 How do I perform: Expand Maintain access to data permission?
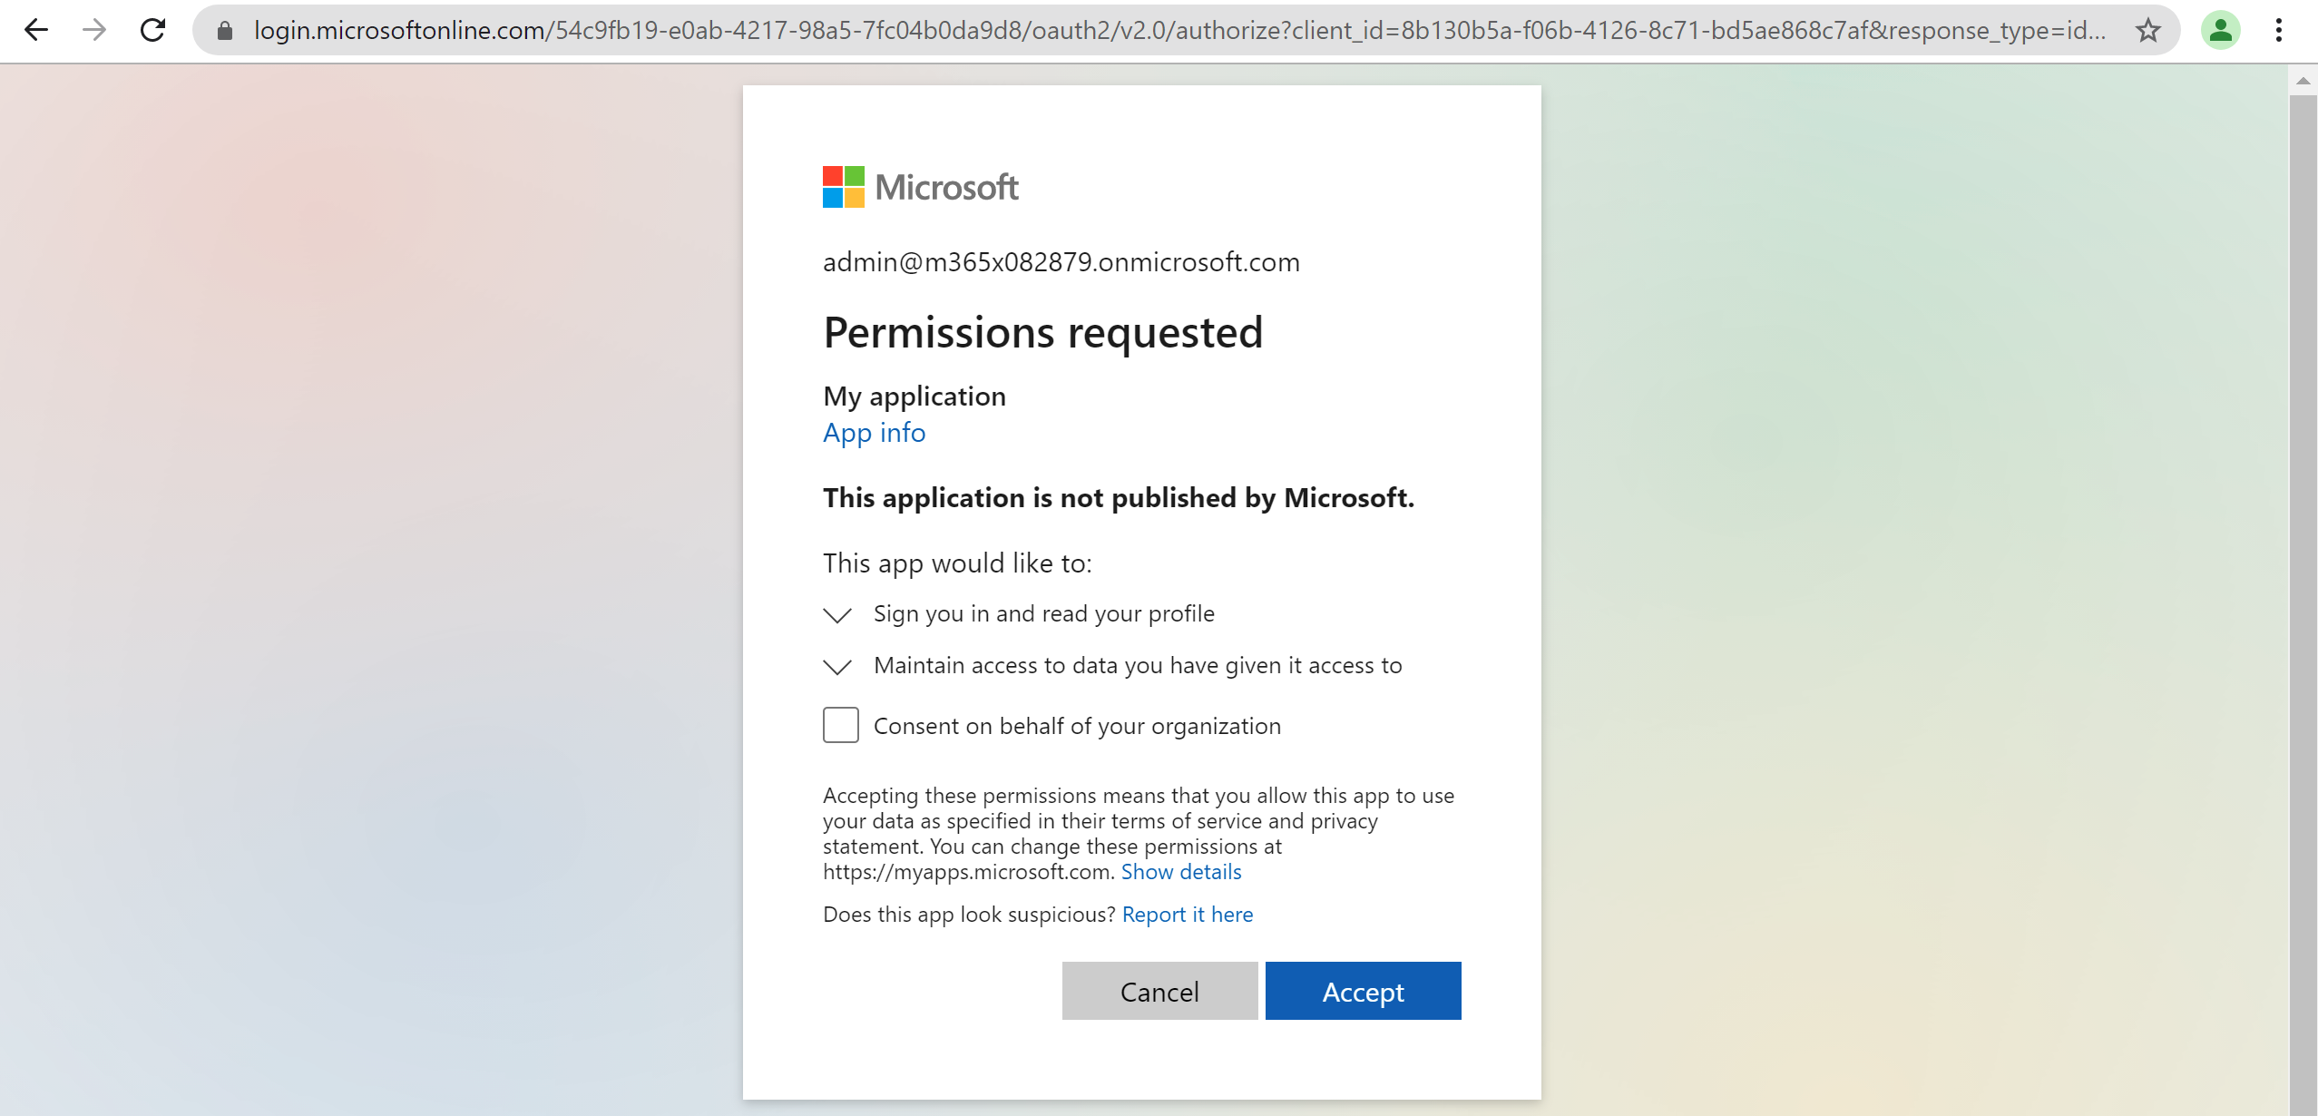(836, 667)
